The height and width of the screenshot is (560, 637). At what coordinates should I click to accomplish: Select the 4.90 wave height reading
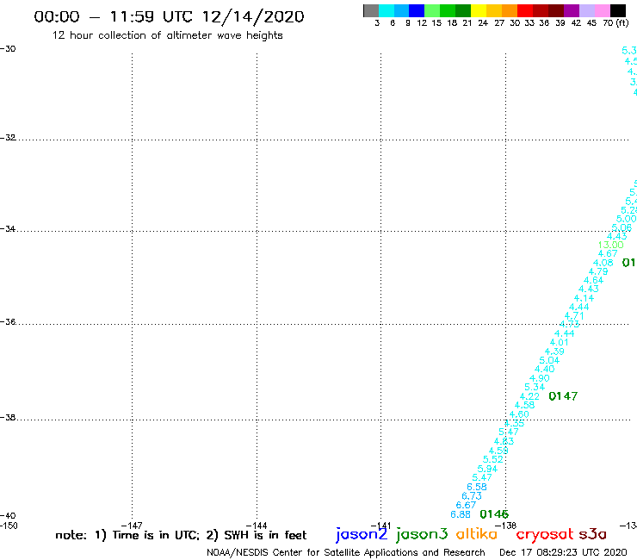click(x=540, y=378)
